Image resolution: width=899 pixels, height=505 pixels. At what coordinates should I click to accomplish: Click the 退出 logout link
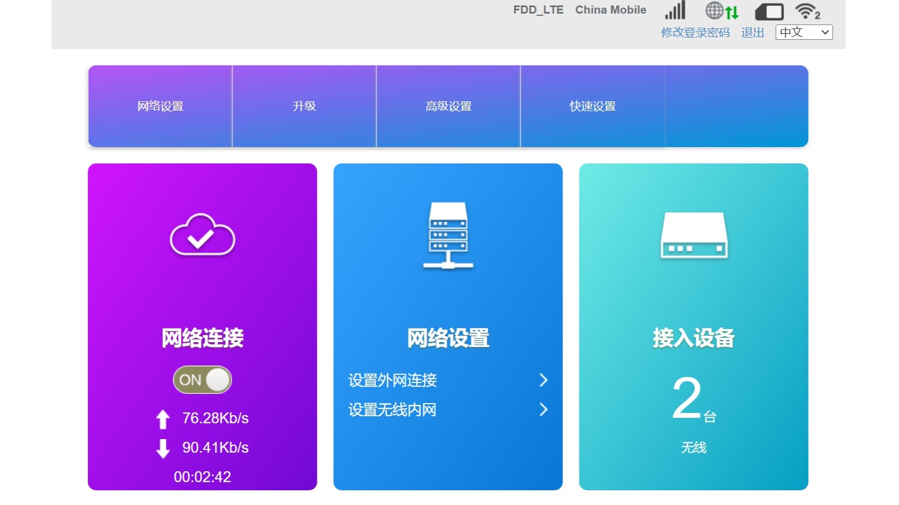[753, 33]
